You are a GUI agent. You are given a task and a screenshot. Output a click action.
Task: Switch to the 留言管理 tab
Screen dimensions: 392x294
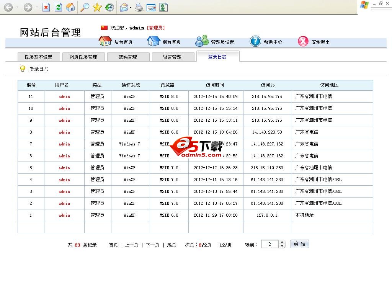tap(173, 57)
